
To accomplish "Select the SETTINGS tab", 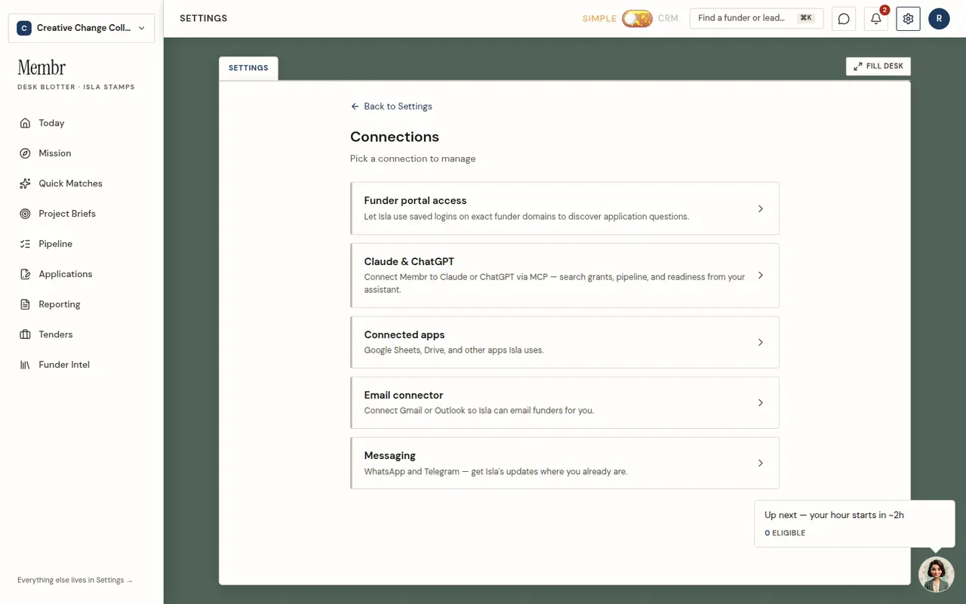I will [248, 68].
